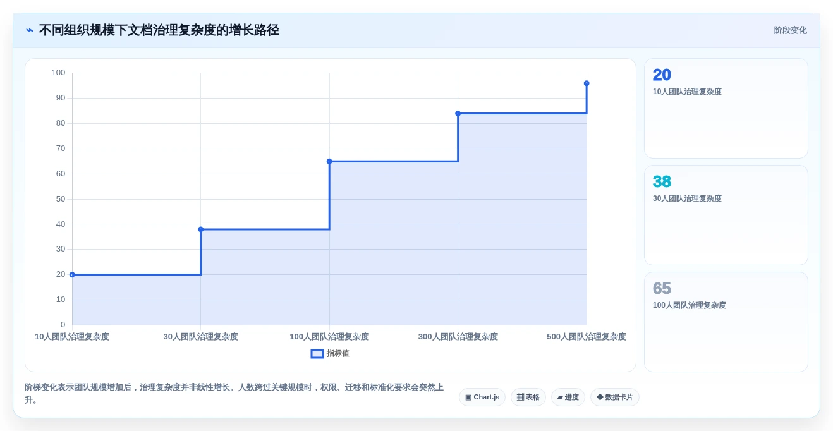Click the data point at value 20
Image resolution: width=833 pixels, height=431 pixels.
point(72,275)
